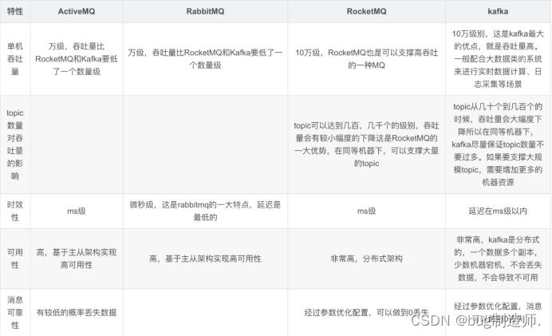
Task: Click RocketMQ latency cell 'ms级'
Action: click(366, 211)
